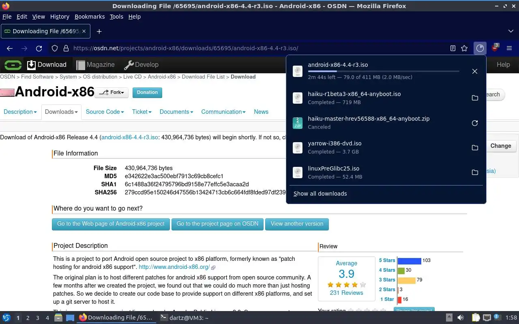
Task: Show site security padlock info
Action: pos(66,48)
